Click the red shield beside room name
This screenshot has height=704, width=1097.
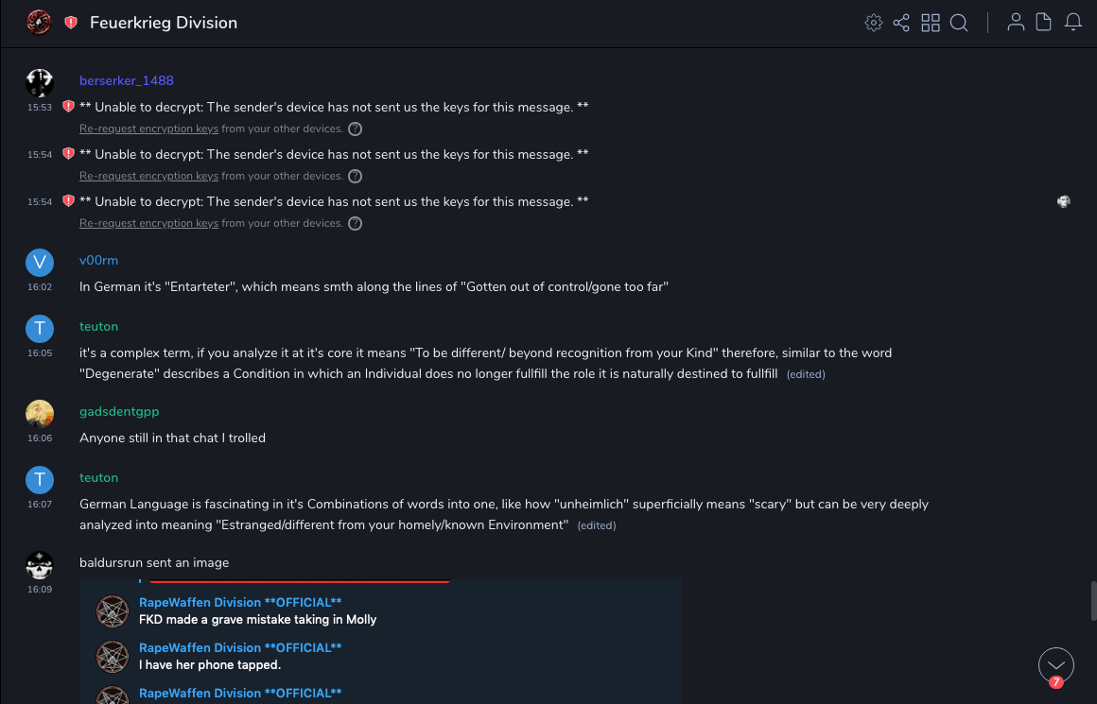coord(71,23)
